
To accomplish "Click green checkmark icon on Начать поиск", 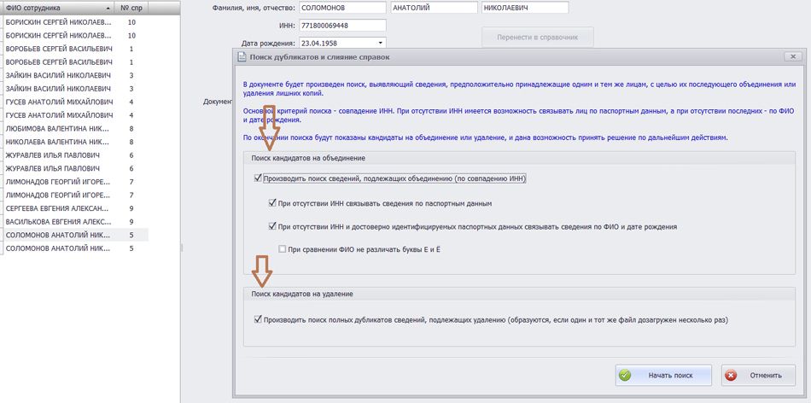I will tap(625, 375).
